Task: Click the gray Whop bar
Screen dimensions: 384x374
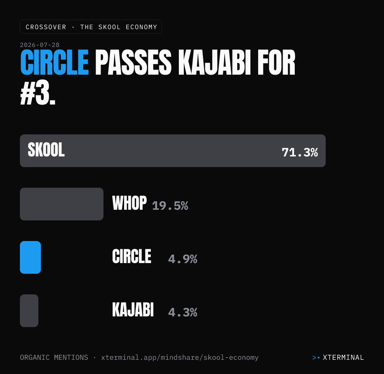Action: coord(62,204)
